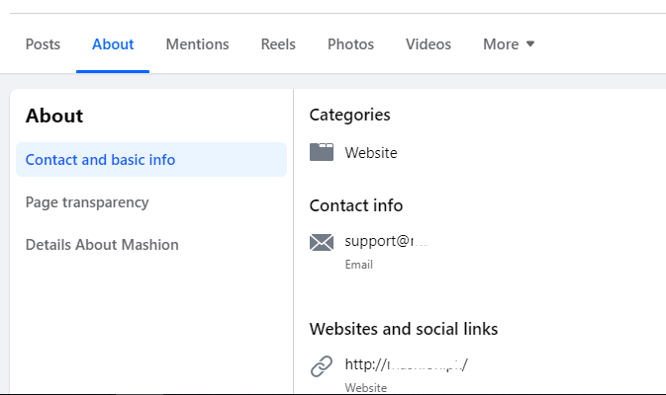Expand the More dropdown menu
Screen dimensions: 666x395
click(509, 44)
